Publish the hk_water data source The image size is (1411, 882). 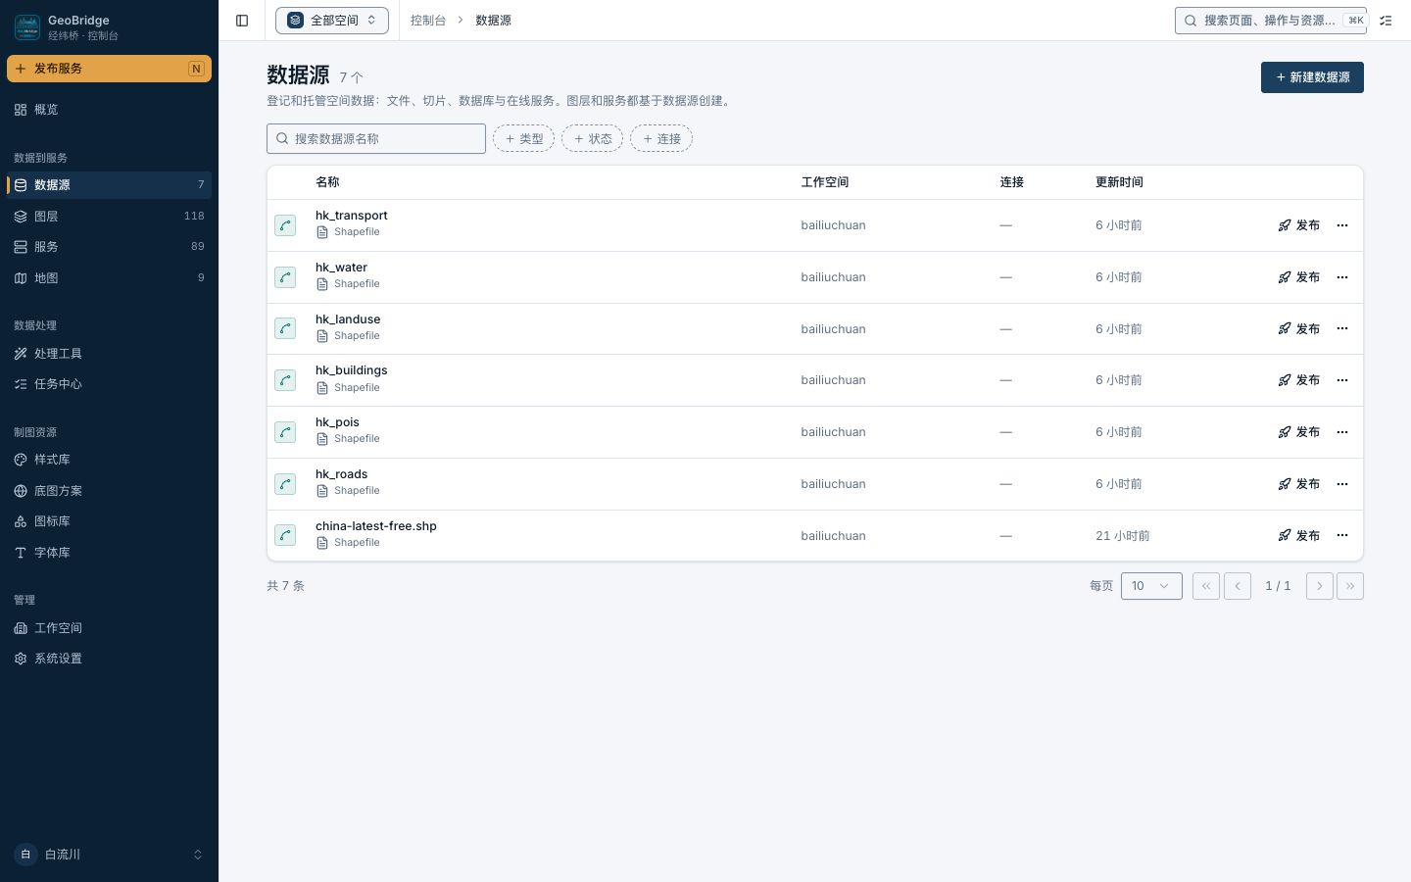coord(1299,277)
